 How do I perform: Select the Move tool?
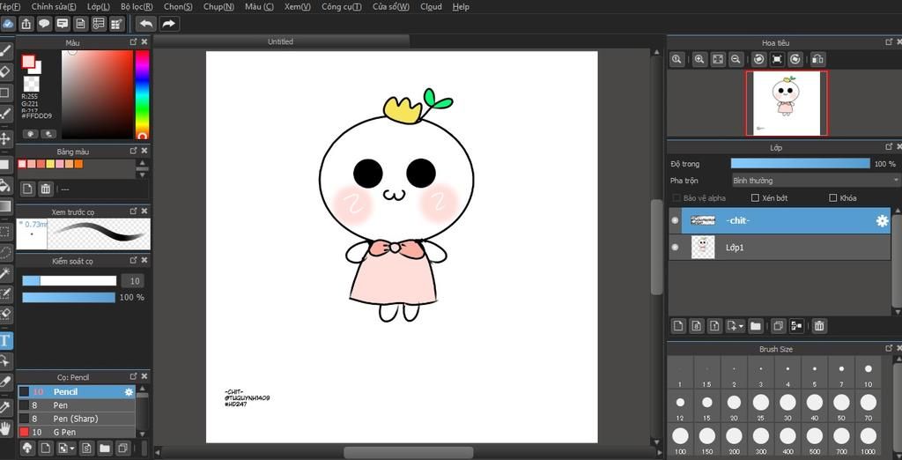(x=5, y=138)
